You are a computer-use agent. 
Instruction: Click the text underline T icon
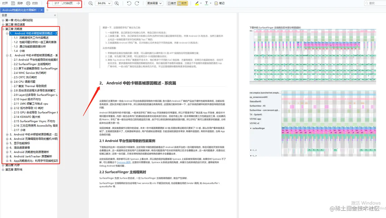point(207,3)
